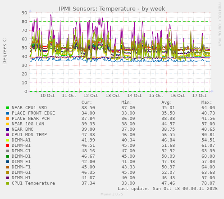Image resolution: width=224 pixels, height=199 pixels.
Task: Click the DIMM-A1 lime swatch
Action: point(8,140)
